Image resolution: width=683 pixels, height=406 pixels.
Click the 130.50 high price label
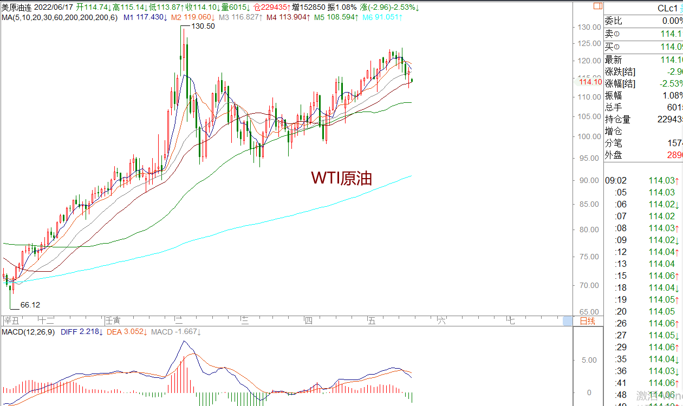(203, 26)
